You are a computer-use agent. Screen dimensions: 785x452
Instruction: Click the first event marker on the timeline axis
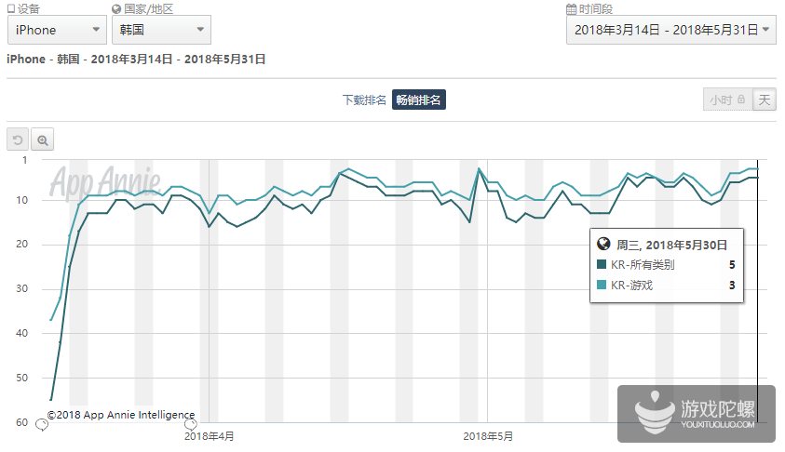click(41, 425)
